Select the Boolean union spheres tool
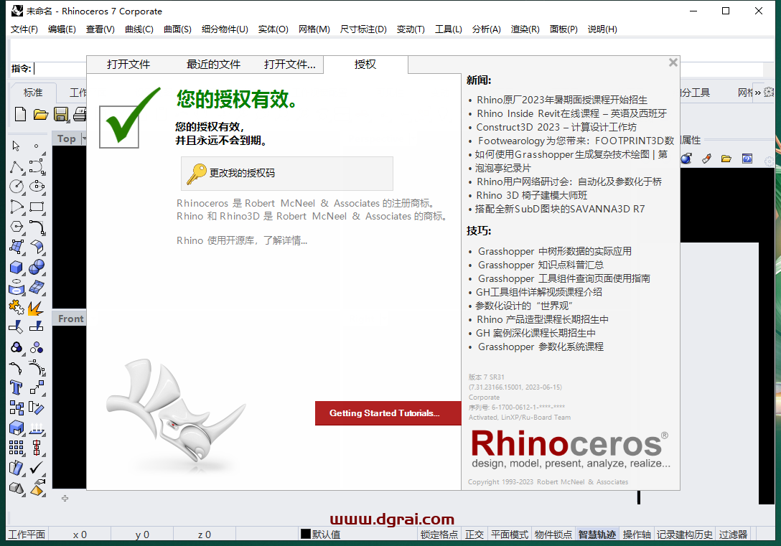Screen dimensions: 781x546 (x=37, y=268)
